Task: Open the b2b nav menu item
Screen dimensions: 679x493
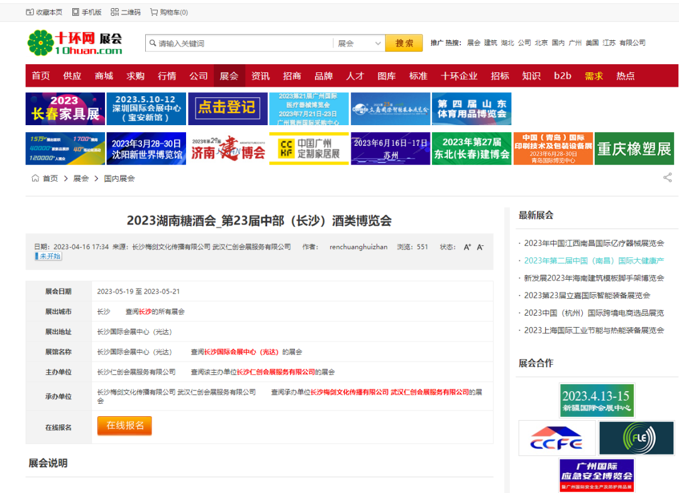Action: [563, 76]
